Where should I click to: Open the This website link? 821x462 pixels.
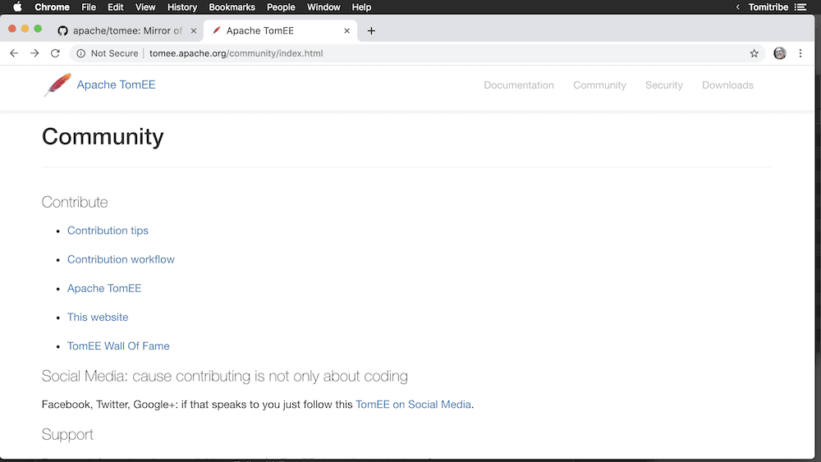click(98, 317)
